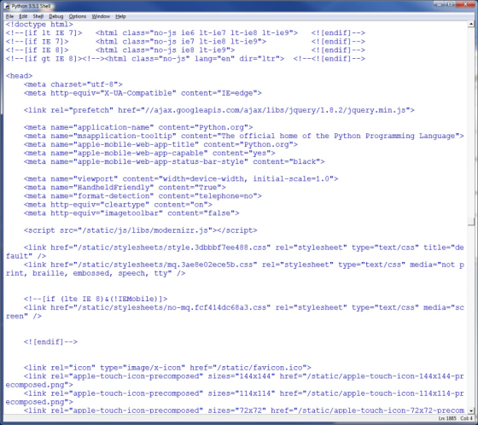Close the Python Shell window
The width and height of the screenshot is (478, 425).
[466, 4]
